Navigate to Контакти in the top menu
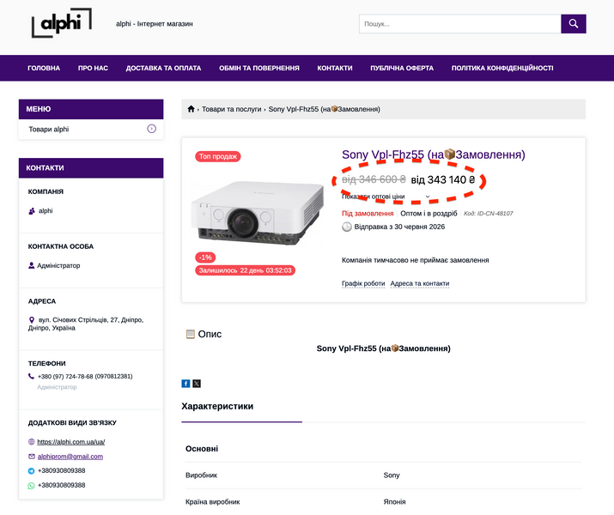This screenshot has width=614, height=515. 335,68
